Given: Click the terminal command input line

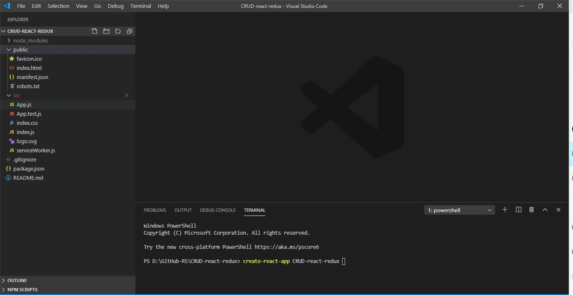Looking at the screenshot, I should pos(244,261).
